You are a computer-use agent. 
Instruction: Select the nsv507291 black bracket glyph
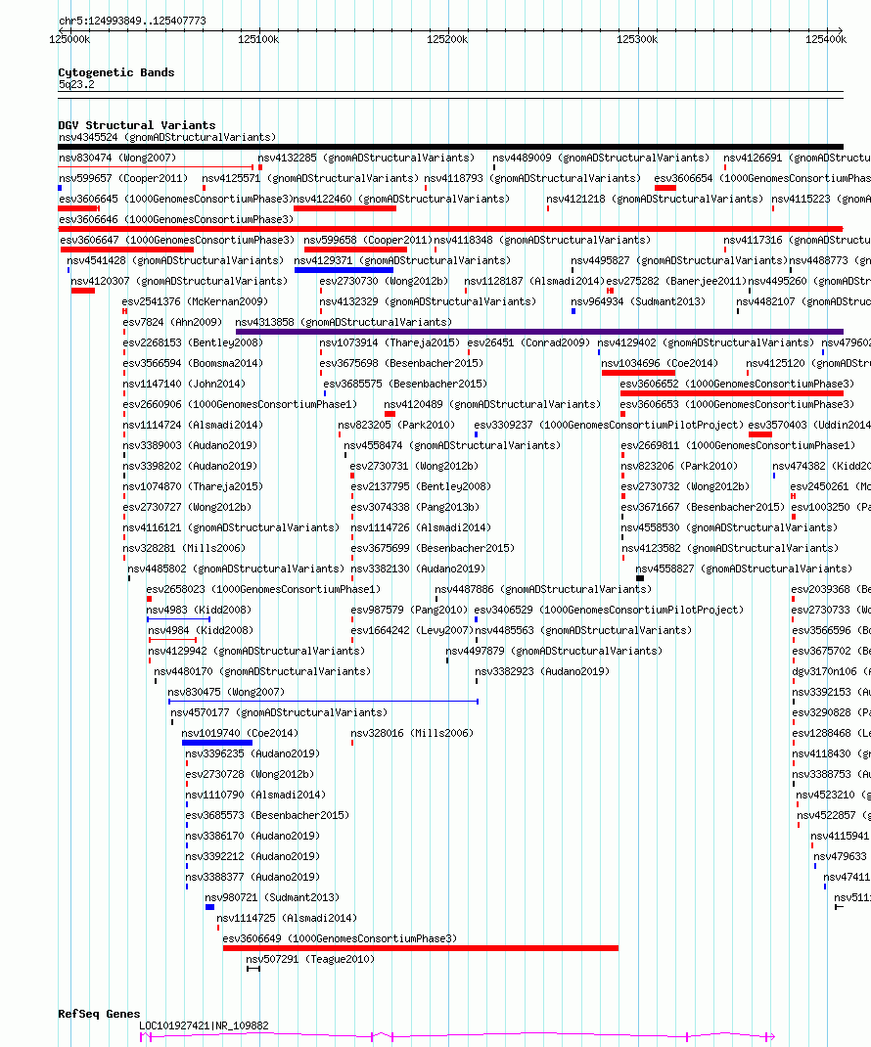point(253,969)
